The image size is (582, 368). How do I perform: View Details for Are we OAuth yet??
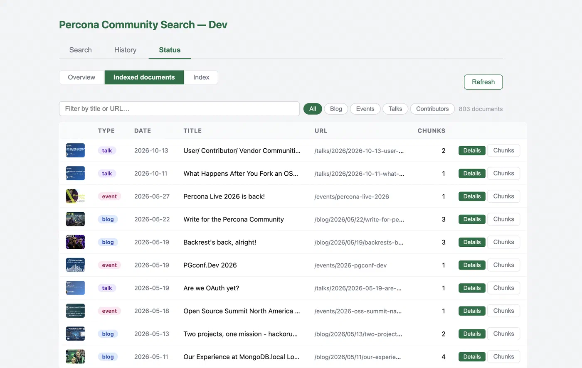pyautogui.click(x=472, y=288)
